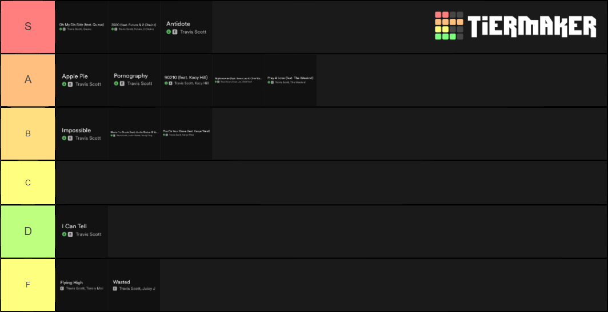The height and width of the screenshot is (312, 608).
Task: Click the Impossible song title
Action: coord(77,131)
